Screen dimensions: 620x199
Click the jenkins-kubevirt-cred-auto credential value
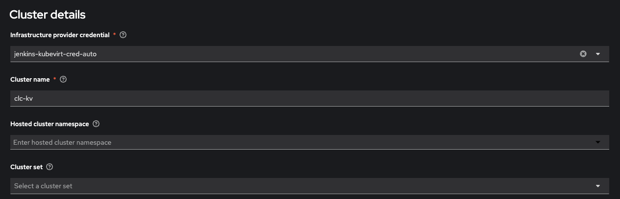point(55,54)
